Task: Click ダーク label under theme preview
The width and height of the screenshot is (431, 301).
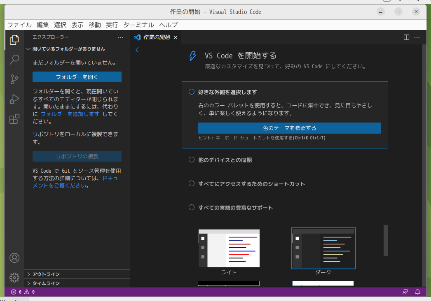Action: 323,273
